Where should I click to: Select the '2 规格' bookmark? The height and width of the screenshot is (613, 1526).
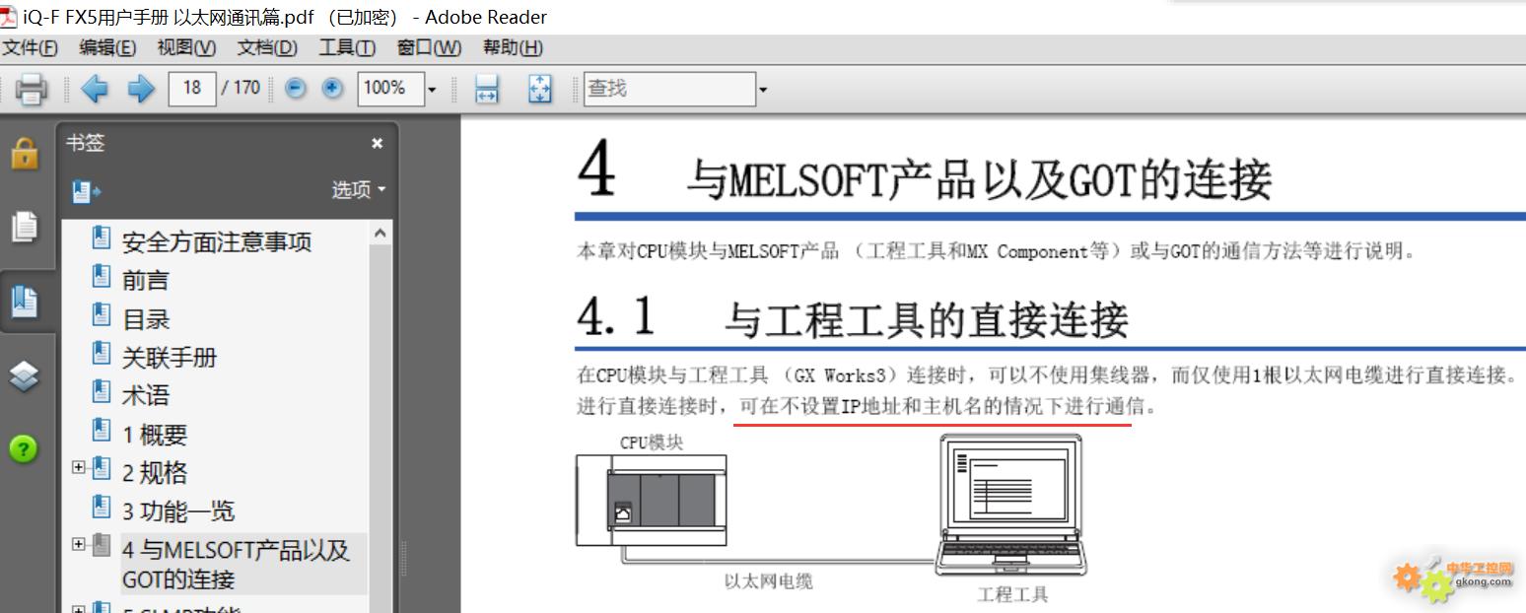point(154,473)
